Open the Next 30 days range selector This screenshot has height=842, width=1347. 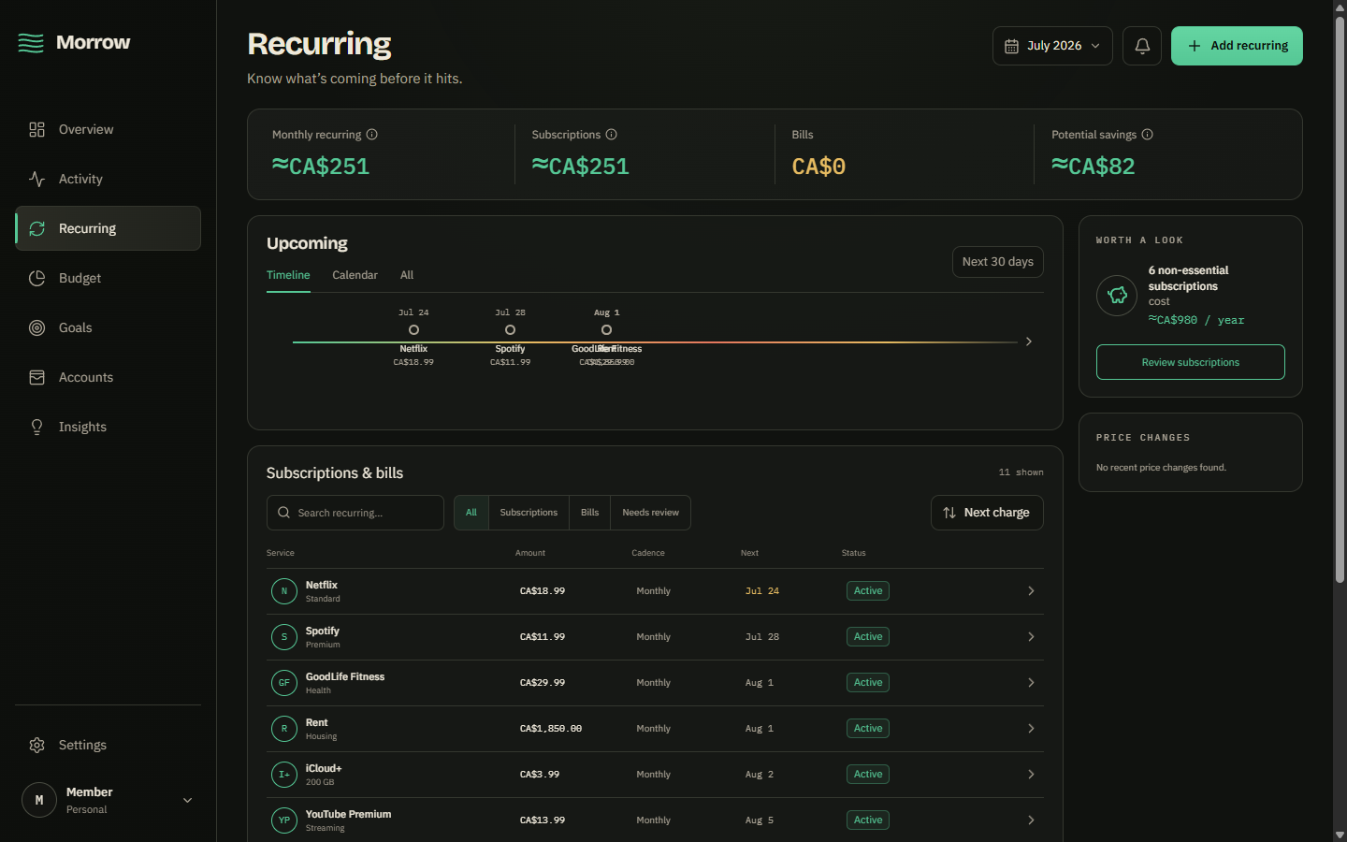coord(998,262)
